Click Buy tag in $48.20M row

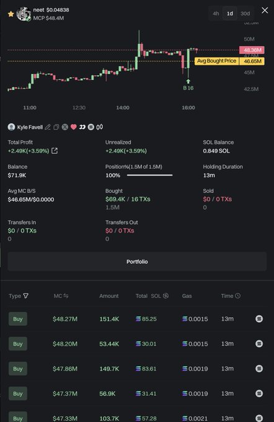[18, 344]
